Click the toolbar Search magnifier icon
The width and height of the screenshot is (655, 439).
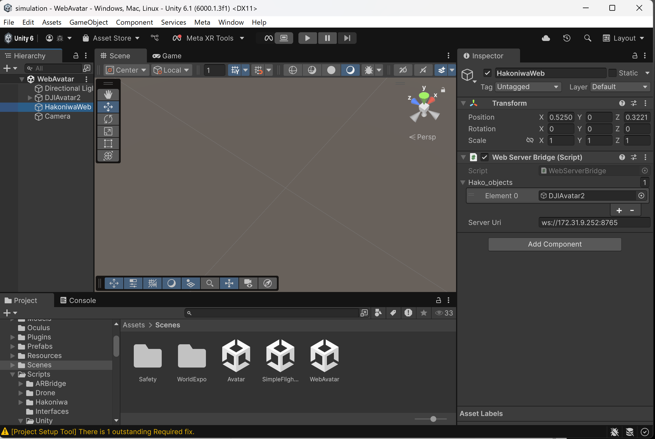point(588,38)
